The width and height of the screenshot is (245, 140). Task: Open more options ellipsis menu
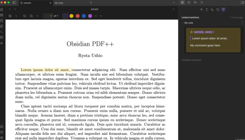tap(173, 9)
